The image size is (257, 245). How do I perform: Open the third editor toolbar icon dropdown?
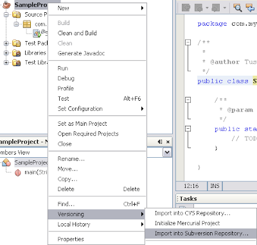[224, 8]
